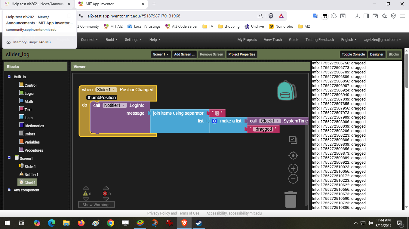The height and width of the screenshot is (229, 409).
Task: Open the Build menu
Action: tap(111, 40)
